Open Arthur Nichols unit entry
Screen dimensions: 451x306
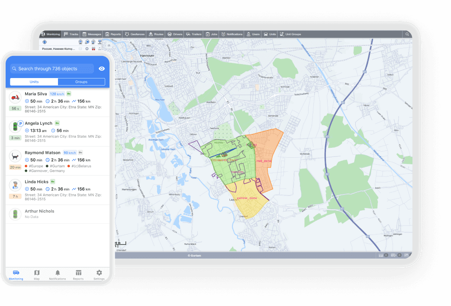click(x=39, y=211)
